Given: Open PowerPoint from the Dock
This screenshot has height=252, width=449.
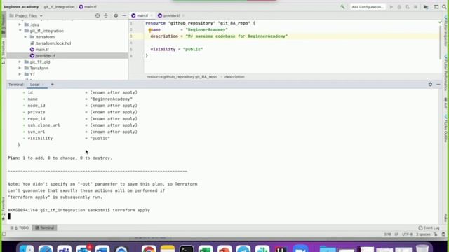Looking at the screenshot, I should point(224,249).
